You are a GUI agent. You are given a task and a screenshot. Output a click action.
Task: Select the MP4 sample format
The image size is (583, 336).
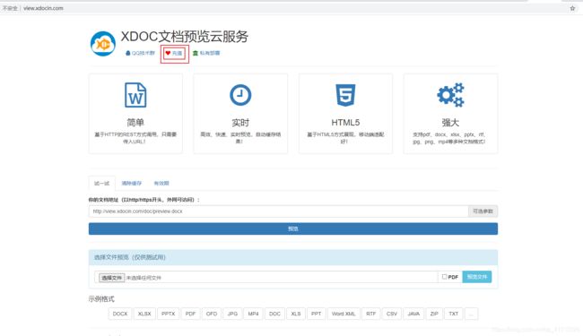(x=253, y=314)
